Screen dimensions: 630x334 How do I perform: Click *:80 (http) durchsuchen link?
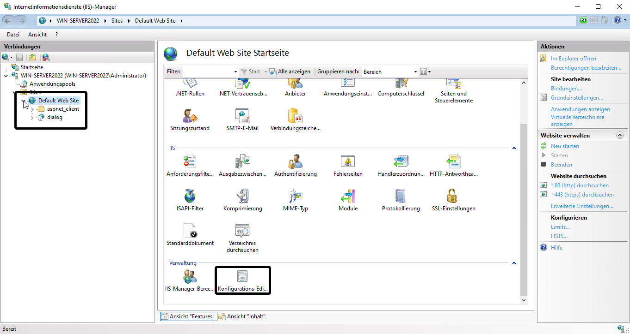(x=580, y=185)
